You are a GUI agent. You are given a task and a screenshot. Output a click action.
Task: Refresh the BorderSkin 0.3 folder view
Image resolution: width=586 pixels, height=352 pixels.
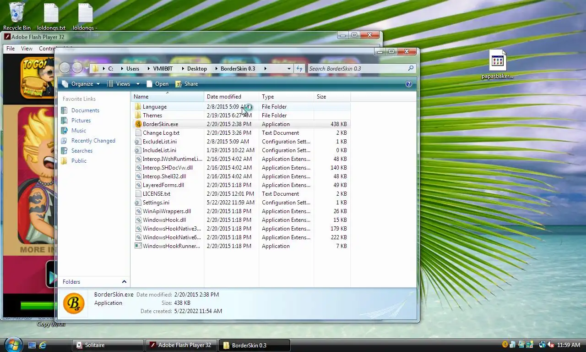click(x=299, y=68)
